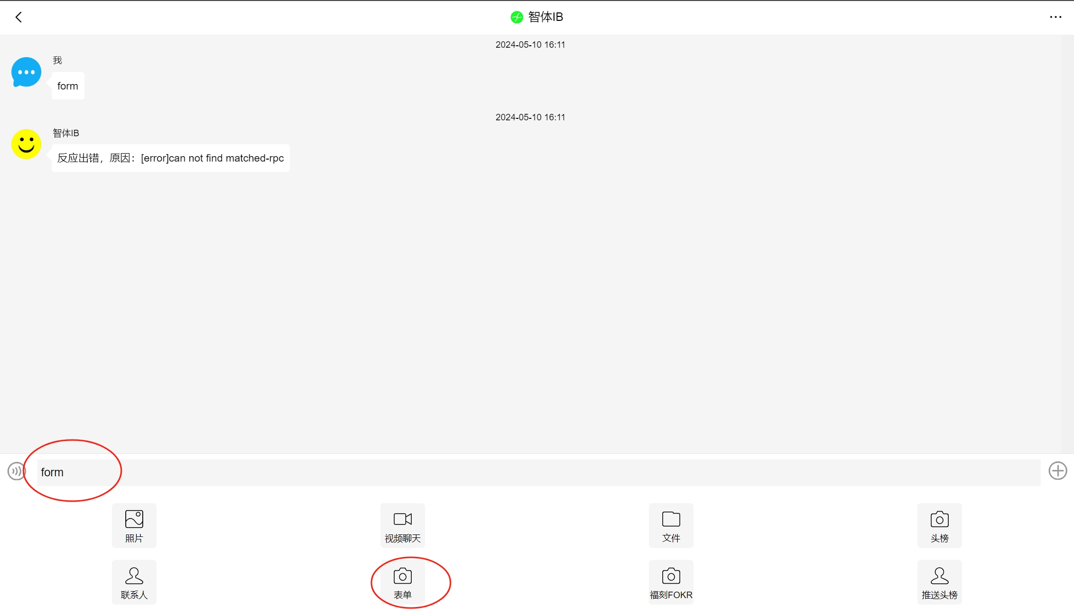Open the 联系人 (Contacts) feature
1074x616 pixels.
tap(134, 581)
